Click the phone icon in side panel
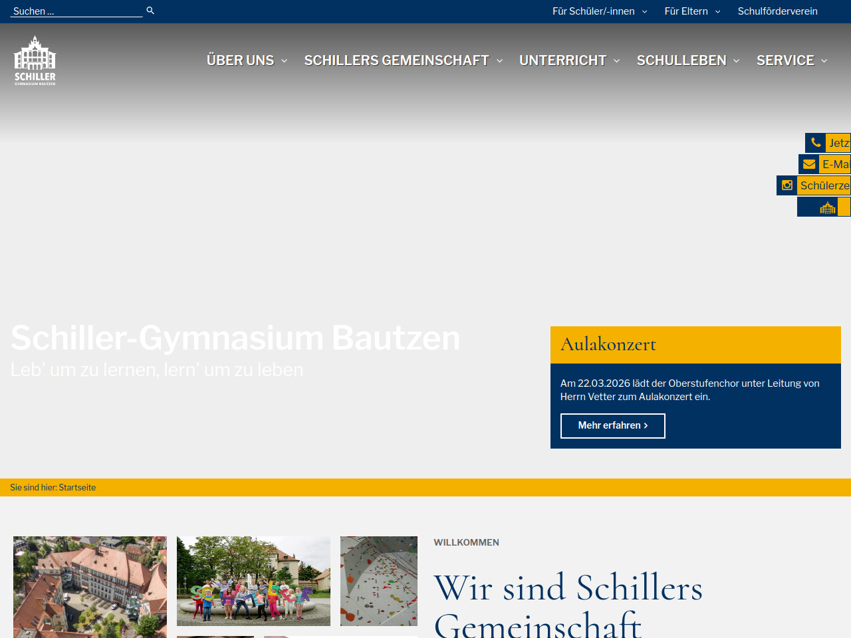This screenshot has width=851, height=638. coord(816,143)
